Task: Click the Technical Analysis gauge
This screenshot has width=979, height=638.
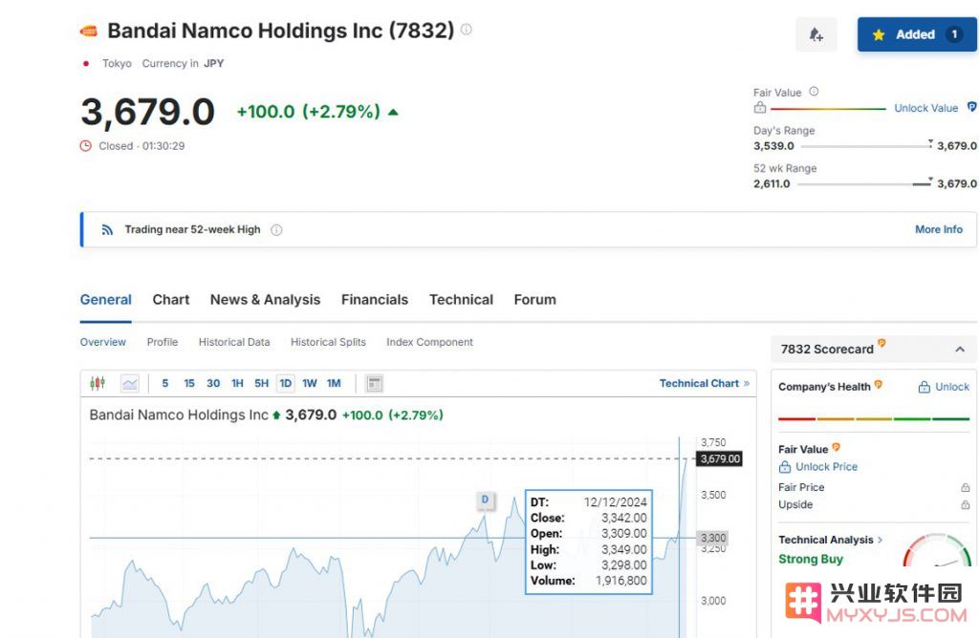Action: coord(937,550)
